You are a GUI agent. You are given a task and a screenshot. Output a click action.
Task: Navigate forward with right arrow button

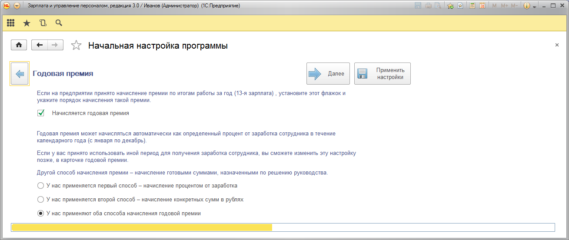tap(55, 45)
